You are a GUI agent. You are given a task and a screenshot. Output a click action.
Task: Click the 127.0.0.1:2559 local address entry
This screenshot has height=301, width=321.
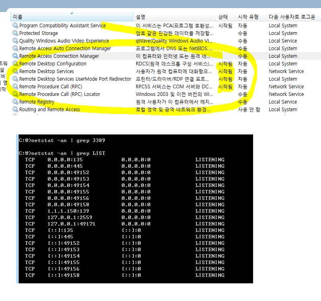click(70, 218)
